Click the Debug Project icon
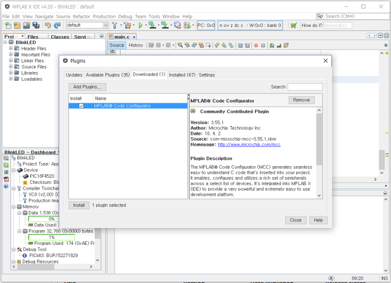This screenshot has height=283, width=391. pos(187,25)
